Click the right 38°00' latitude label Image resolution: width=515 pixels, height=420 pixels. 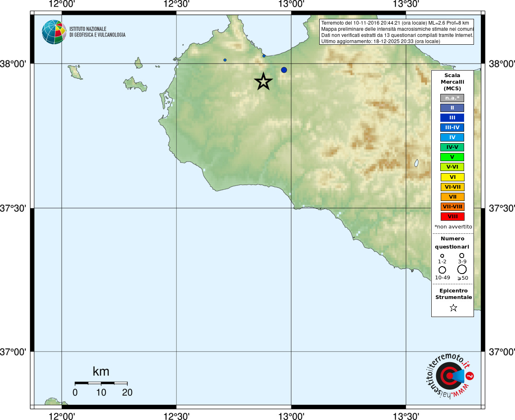pyautogui.click(x=501, y=64)
